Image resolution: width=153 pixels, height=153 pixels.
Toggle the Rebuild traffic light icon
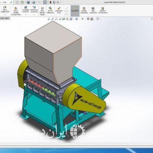pos(50,2)
